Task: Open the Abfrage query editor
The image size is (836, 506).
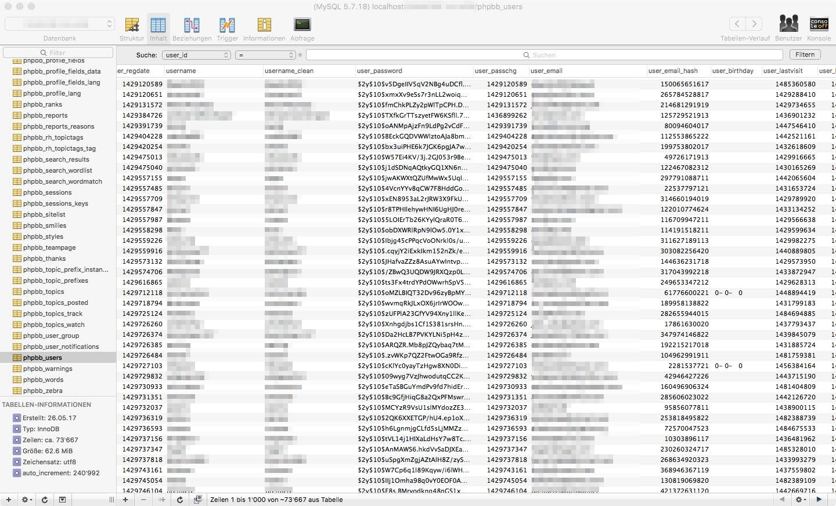Action: coord(302,26)
